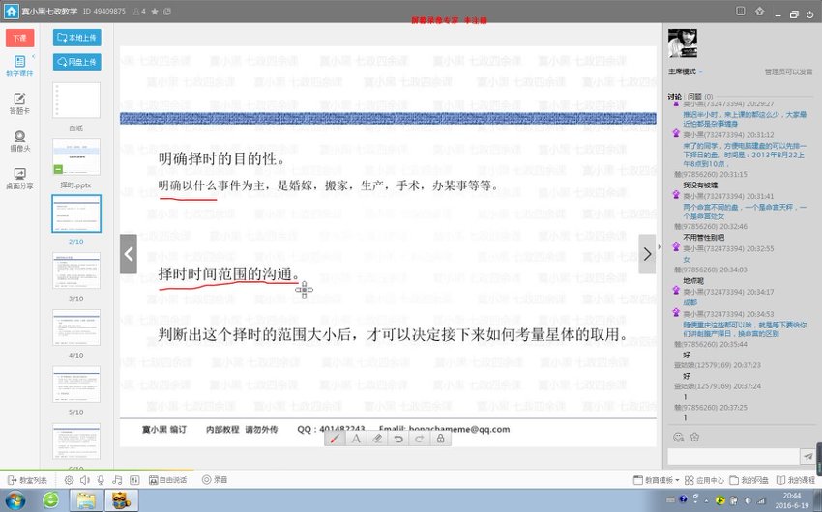Open the 我的网盘 cloud disk

tap(749, 480)
